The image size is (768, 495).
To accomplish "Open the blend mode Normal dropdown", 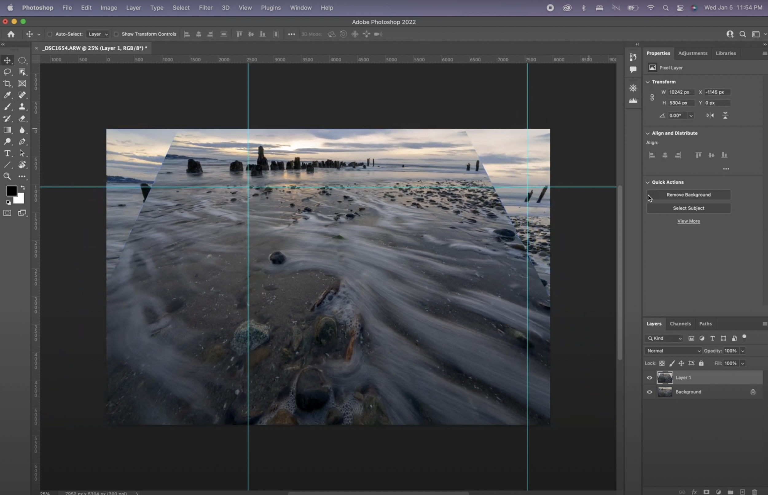I will pos(673,351).
